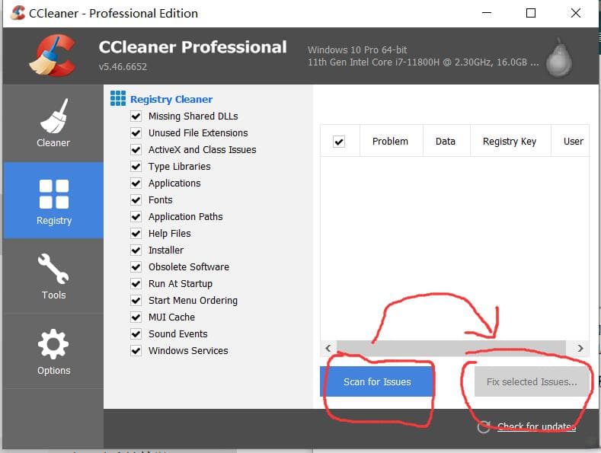Click the Windows 10 Pro 64-bit text
601x453 pixels.
click(357, 49)
